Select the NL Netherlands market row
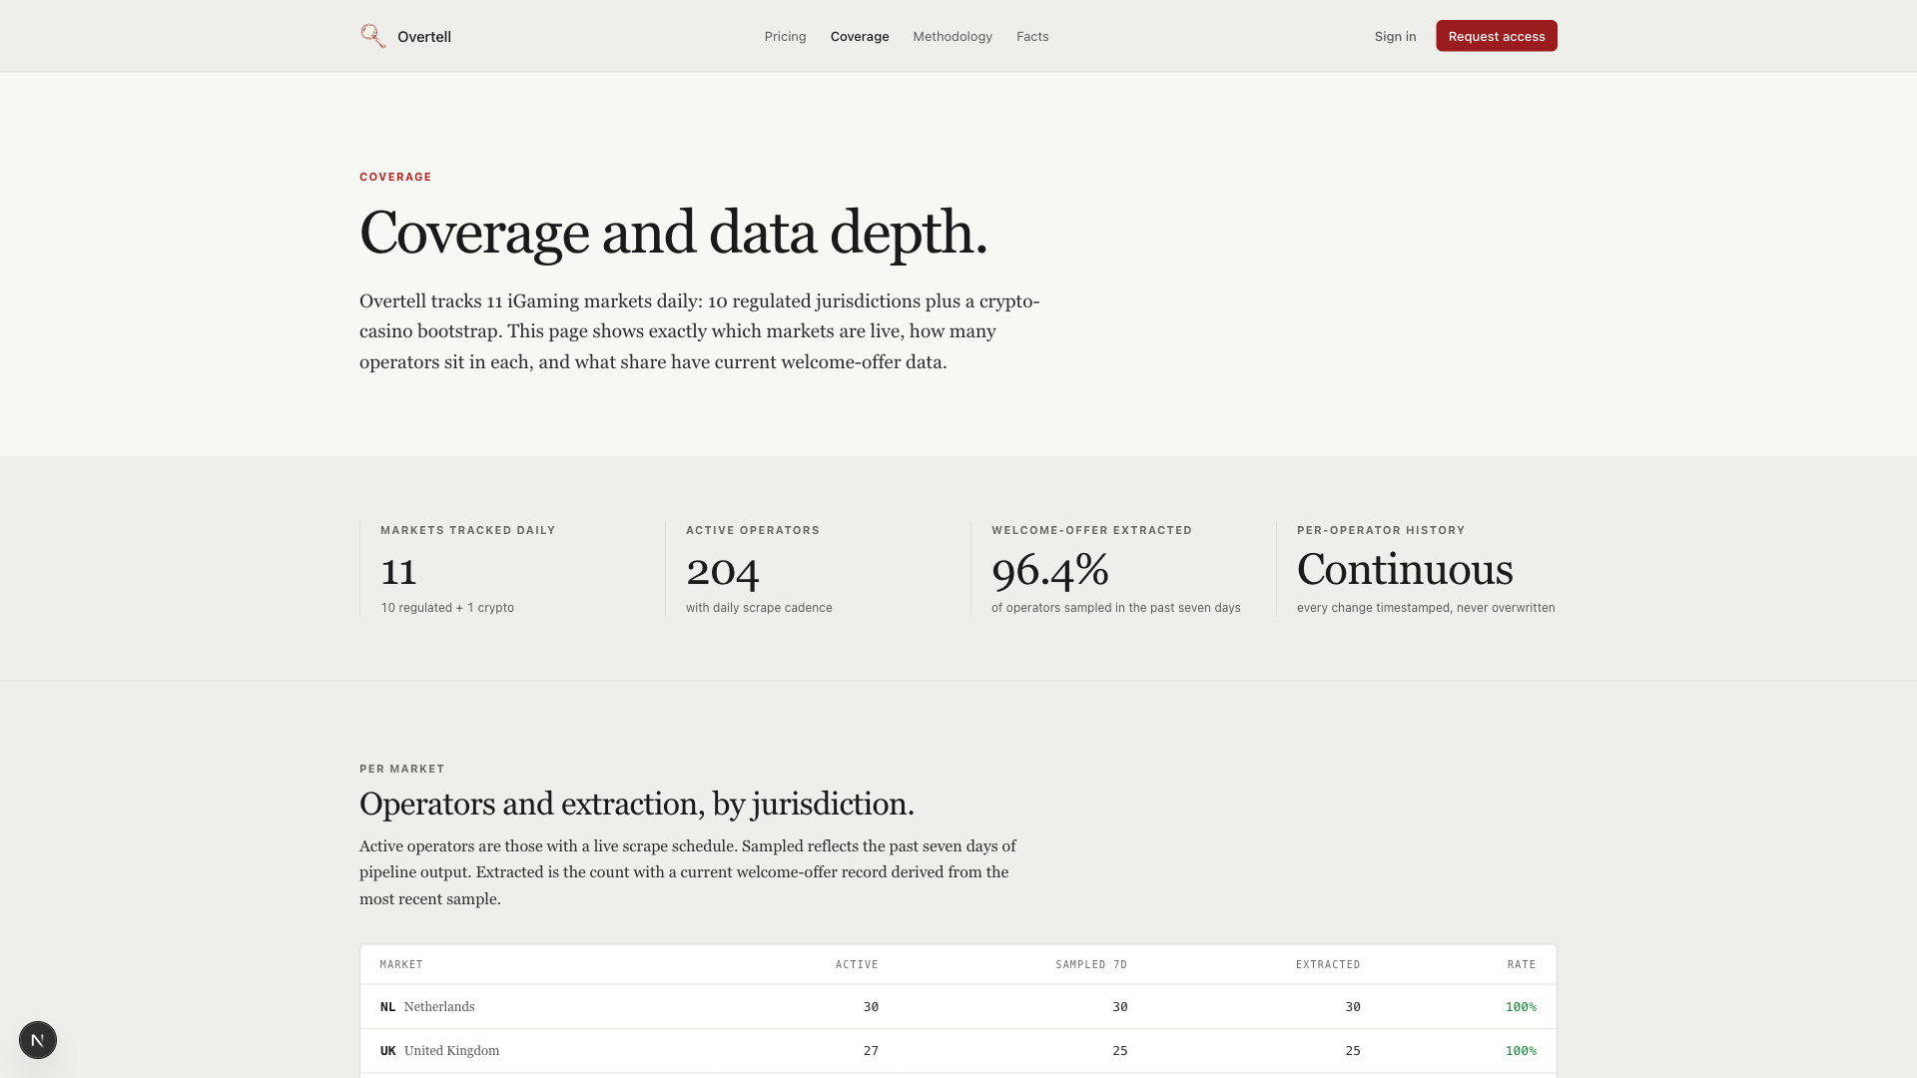Screen dimensions: 1917x1078 (x=958, y=1007)
